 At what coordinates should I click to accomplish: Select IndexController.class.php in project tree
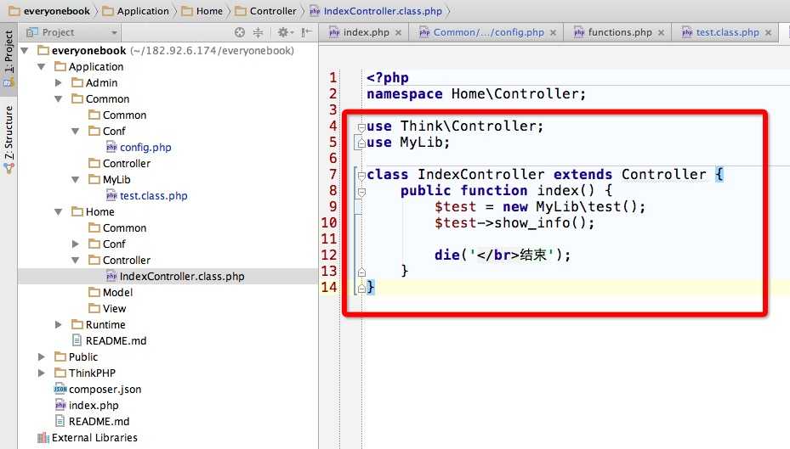[x=182, y=277]
